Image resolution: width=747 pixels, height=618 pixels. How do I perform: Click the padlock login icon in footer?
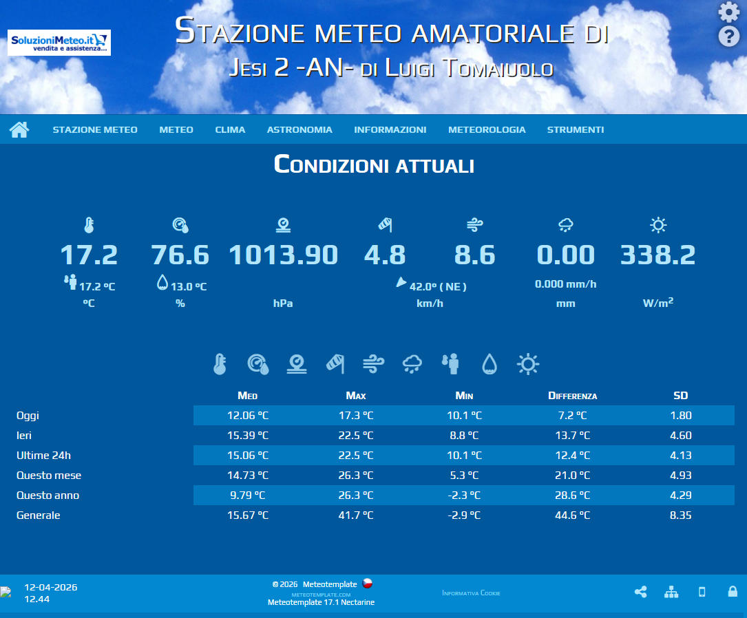click(733, 592)
